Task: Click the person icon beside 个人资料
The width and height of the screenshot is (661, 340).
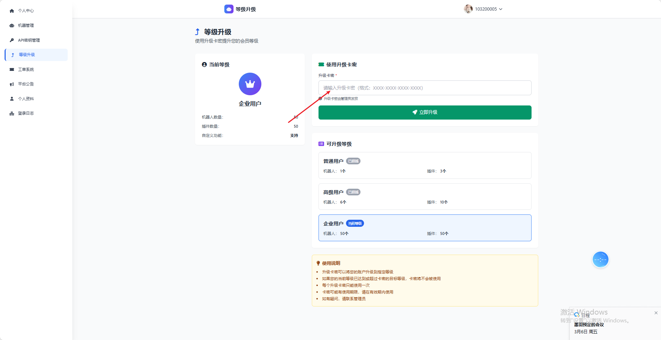Action: pos(12,99)
